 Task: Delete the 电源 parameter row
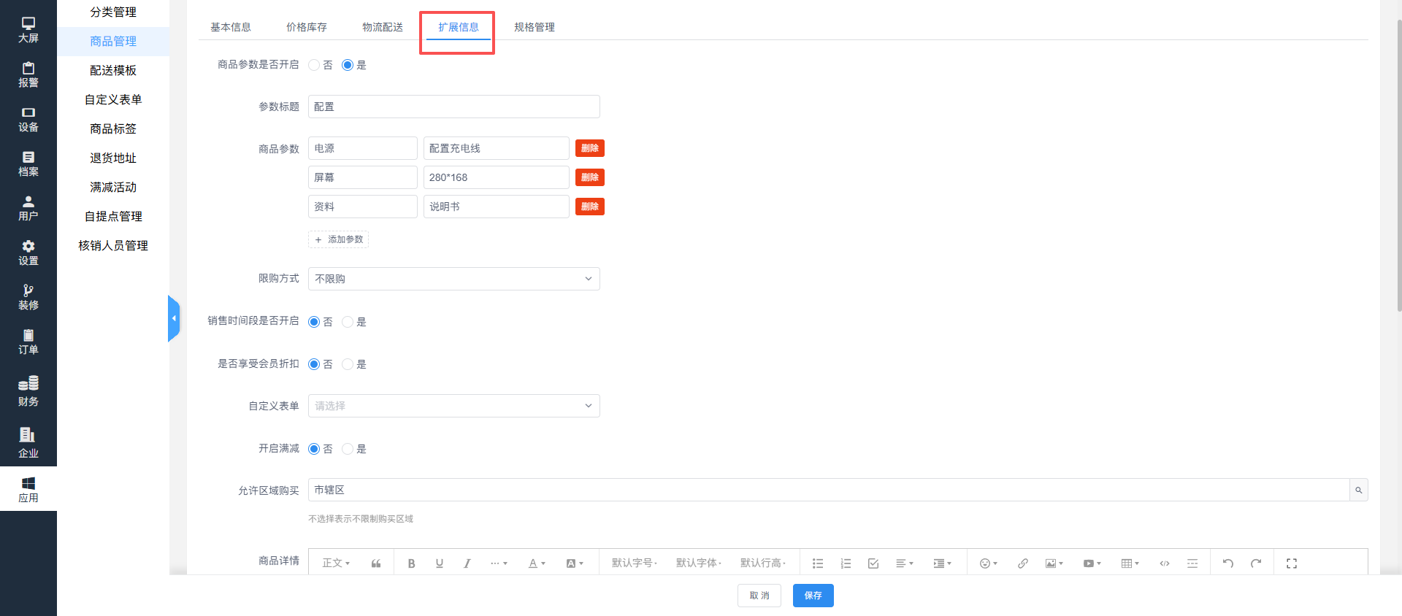click(x=590, y=148)
